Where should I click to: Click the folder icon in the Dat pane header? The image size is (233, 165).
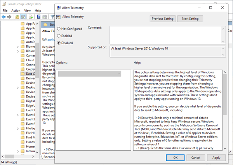[x=45, y=25]
